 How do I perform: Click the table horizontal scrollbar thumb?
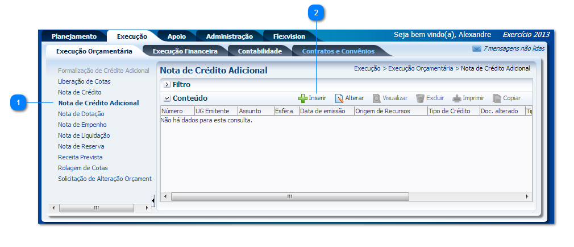(x=290, y=196)
